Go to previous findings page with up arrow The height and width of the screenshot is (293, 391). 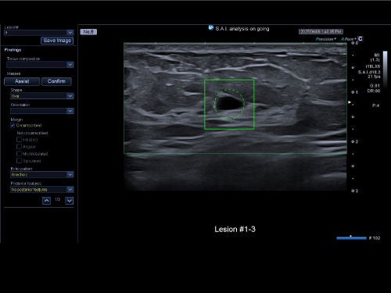(x=46, y=201)
